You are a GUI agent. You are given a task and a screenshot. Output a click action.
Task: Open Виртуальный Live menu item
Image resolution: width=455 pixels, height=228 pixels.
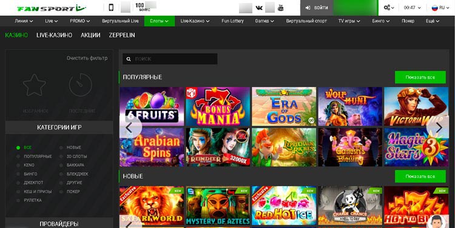[121, 21]
